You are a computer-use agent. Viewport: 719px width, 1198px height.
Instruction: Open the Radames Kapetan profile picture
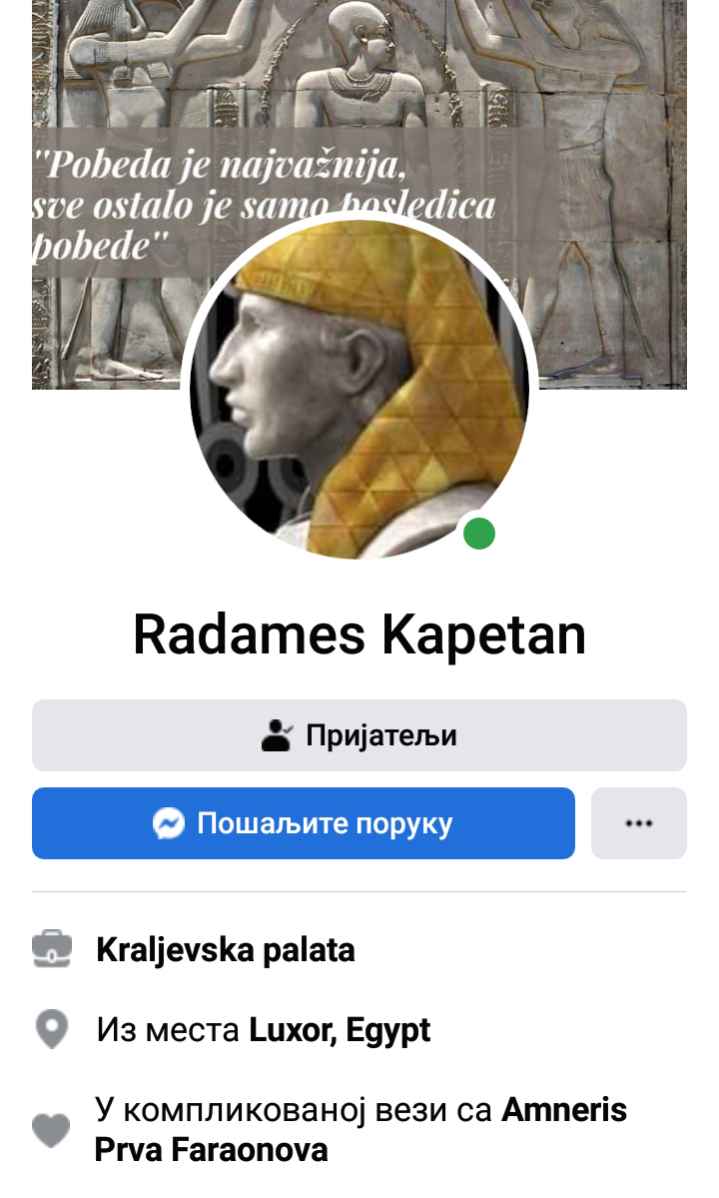[359, 389]
